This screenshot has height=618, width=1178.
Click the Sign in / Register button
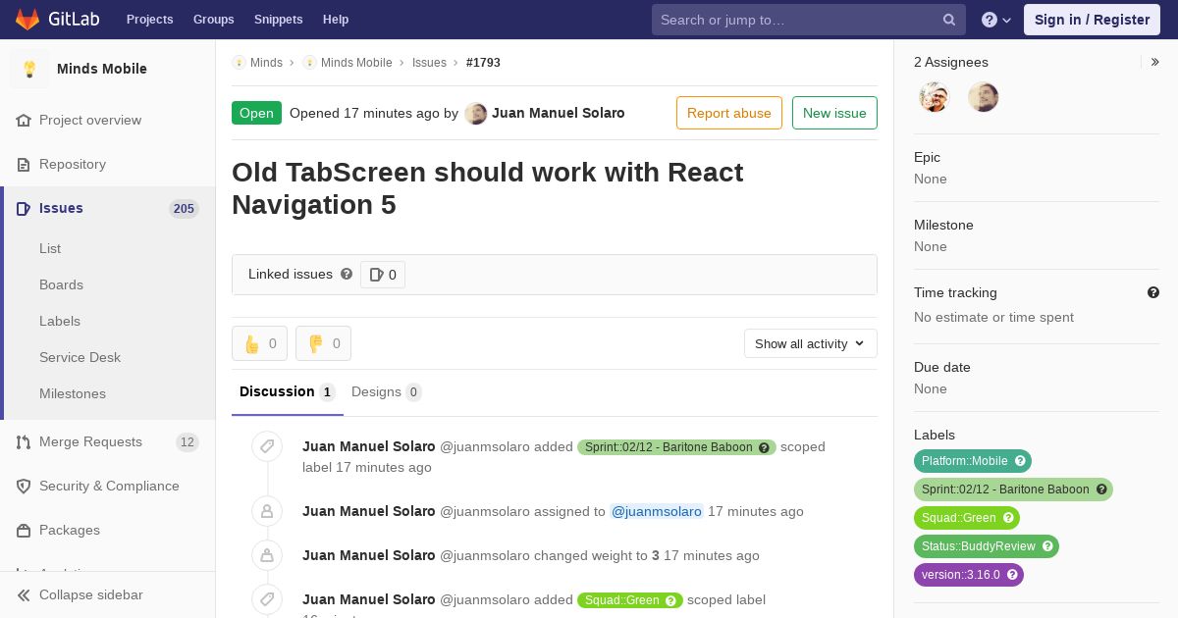(x=1092, y=20)
